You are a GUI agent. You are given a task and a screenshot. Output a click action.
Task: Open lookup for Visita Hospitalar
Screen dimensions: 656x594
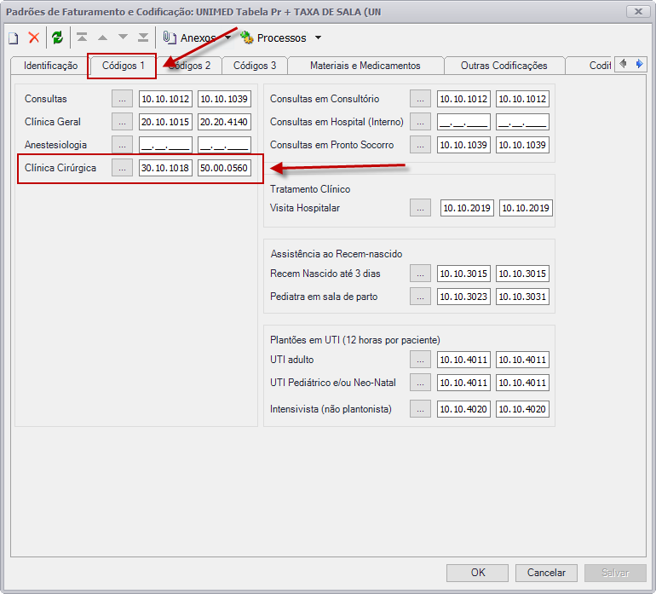point(421,208)
